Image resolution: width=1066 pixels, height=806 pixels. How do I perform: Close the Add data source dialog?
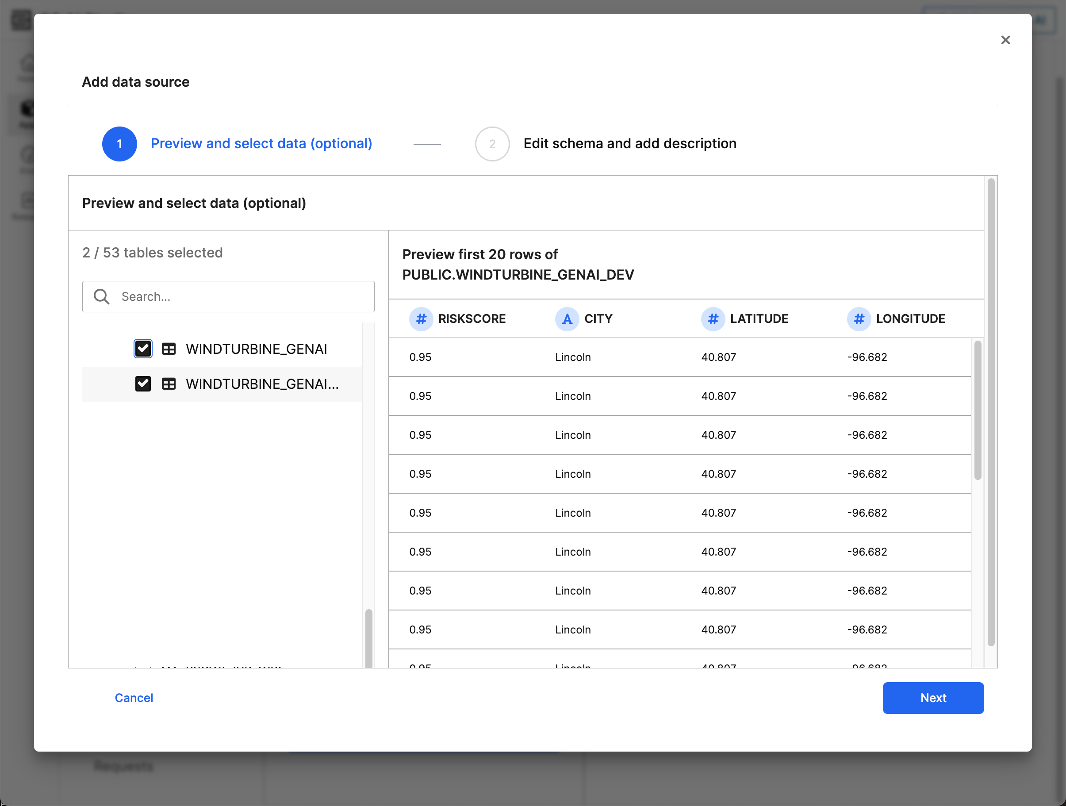point(1005,40)
